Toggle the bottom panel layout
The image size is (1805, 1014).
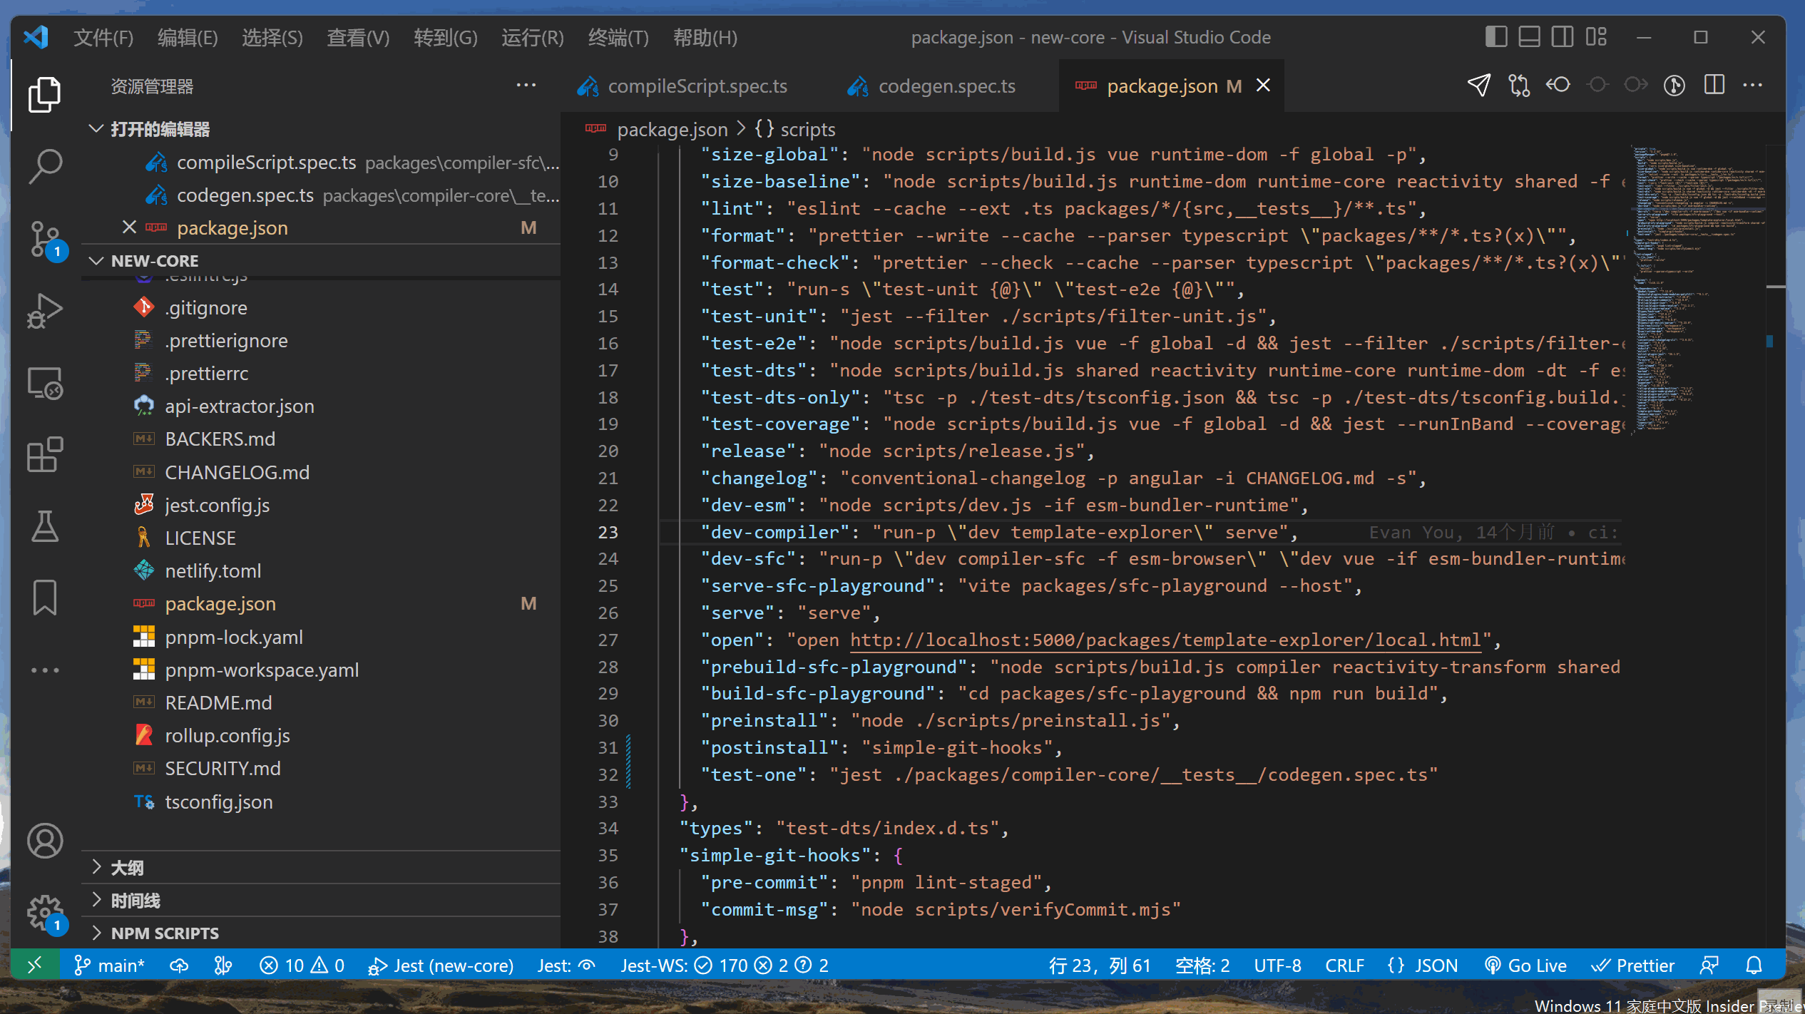tap(1529, 37)
